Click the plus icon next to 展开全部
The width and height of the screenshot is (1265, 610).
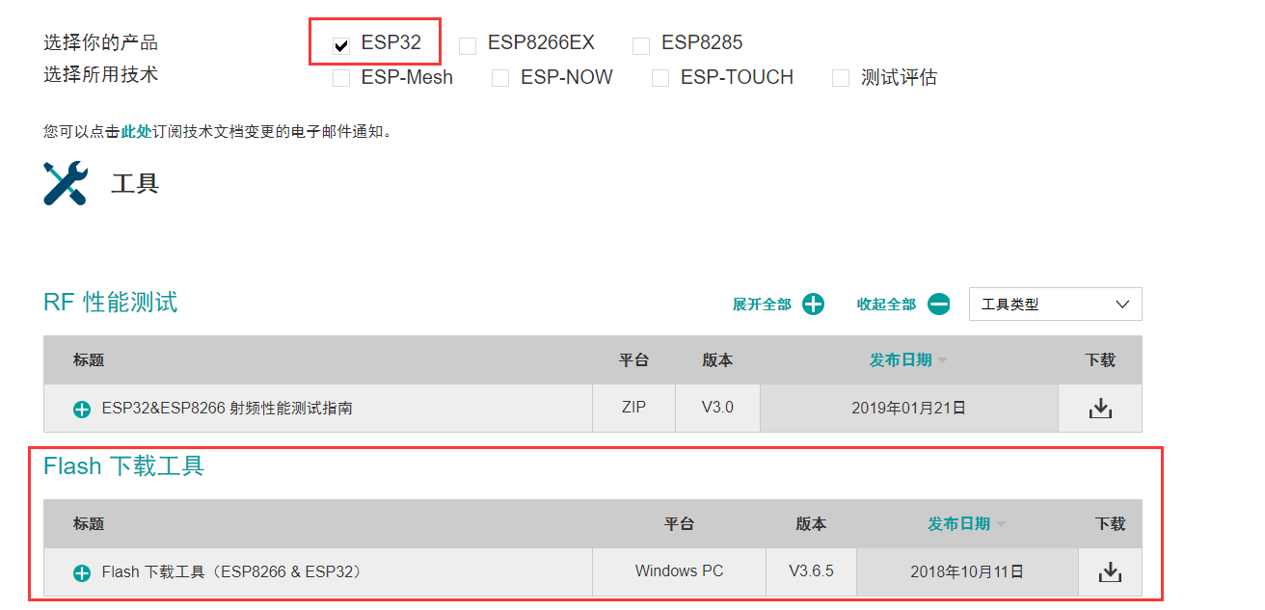tap(814, 304)
